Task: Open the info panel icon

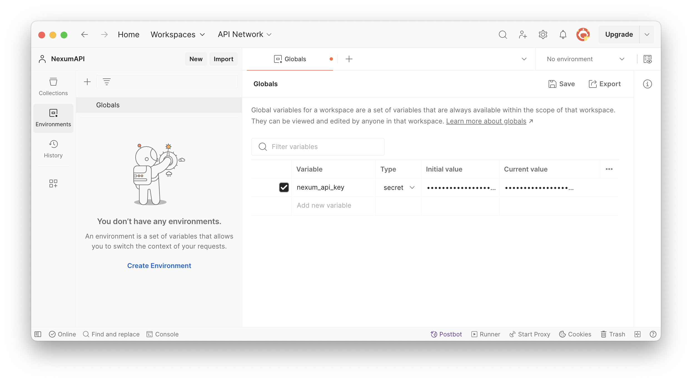Action: coord(647,84)
